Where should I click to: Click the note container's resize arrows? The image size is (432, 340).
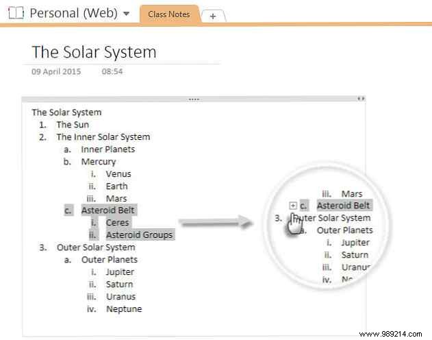[361, 99]
